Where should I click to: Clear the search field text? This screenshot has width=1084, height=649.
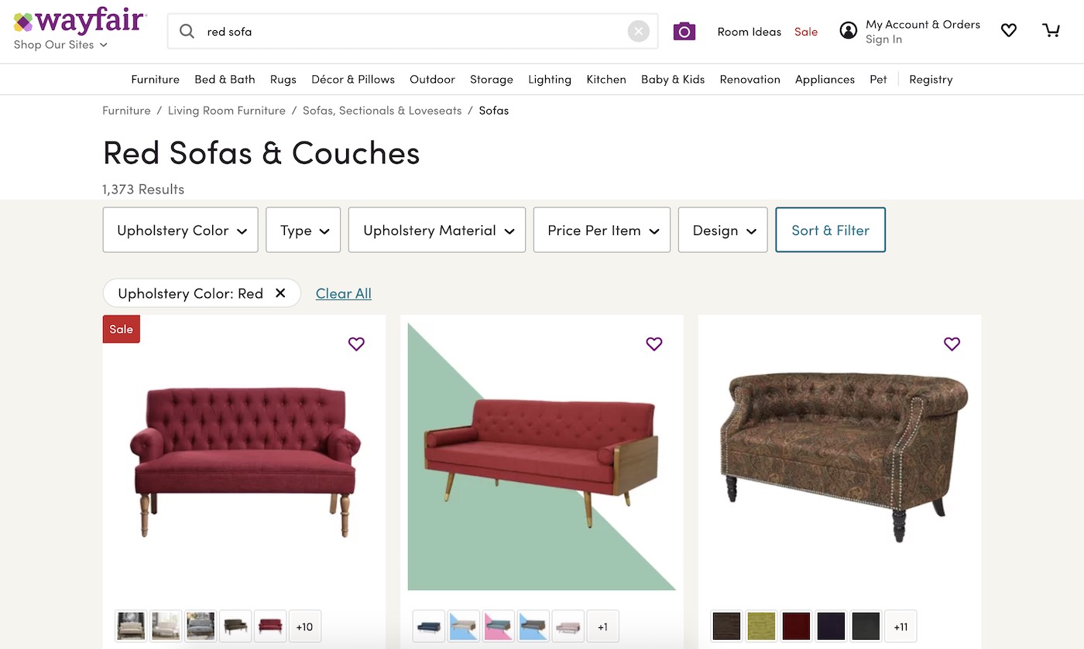coord(638,32)
